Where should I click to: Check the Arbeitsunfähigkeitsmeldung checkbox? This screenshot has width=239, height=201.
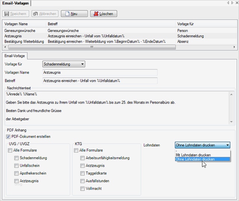(x=83, y=158)
